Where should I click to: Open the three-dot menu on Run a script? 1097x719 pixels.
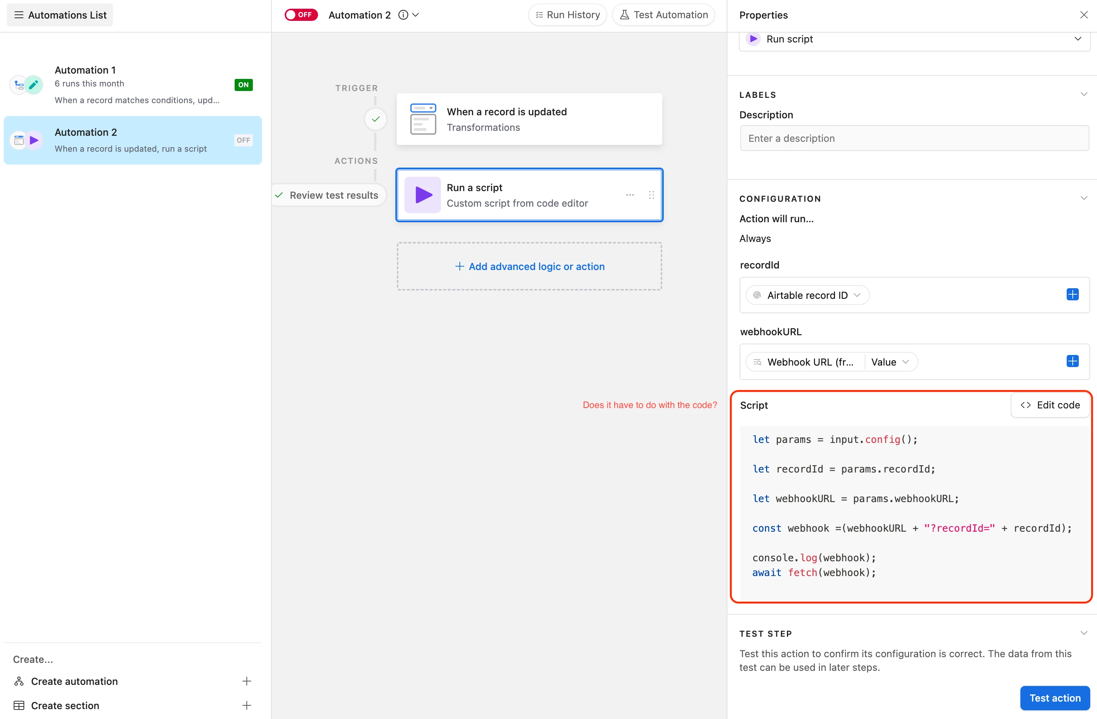click(630, 195)
